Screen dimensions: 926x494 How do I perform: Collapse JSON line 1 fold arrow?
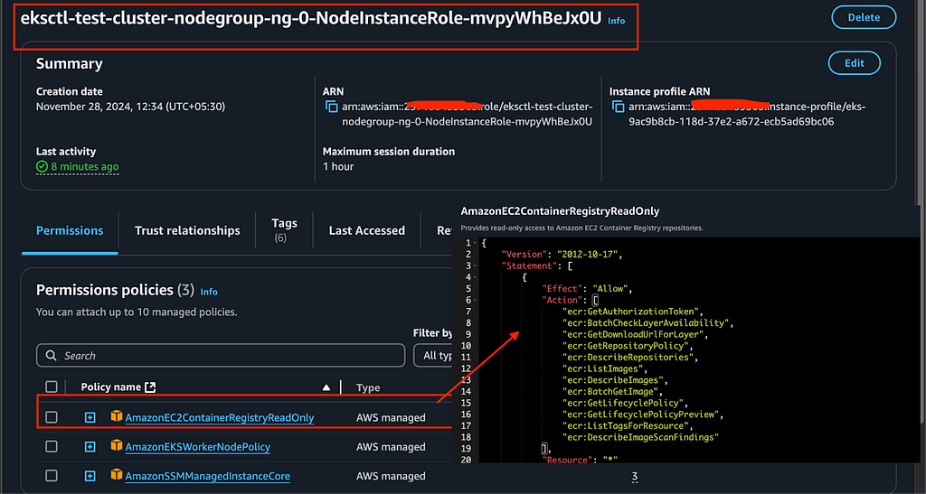pyautogui.click(x=476, y=243)
